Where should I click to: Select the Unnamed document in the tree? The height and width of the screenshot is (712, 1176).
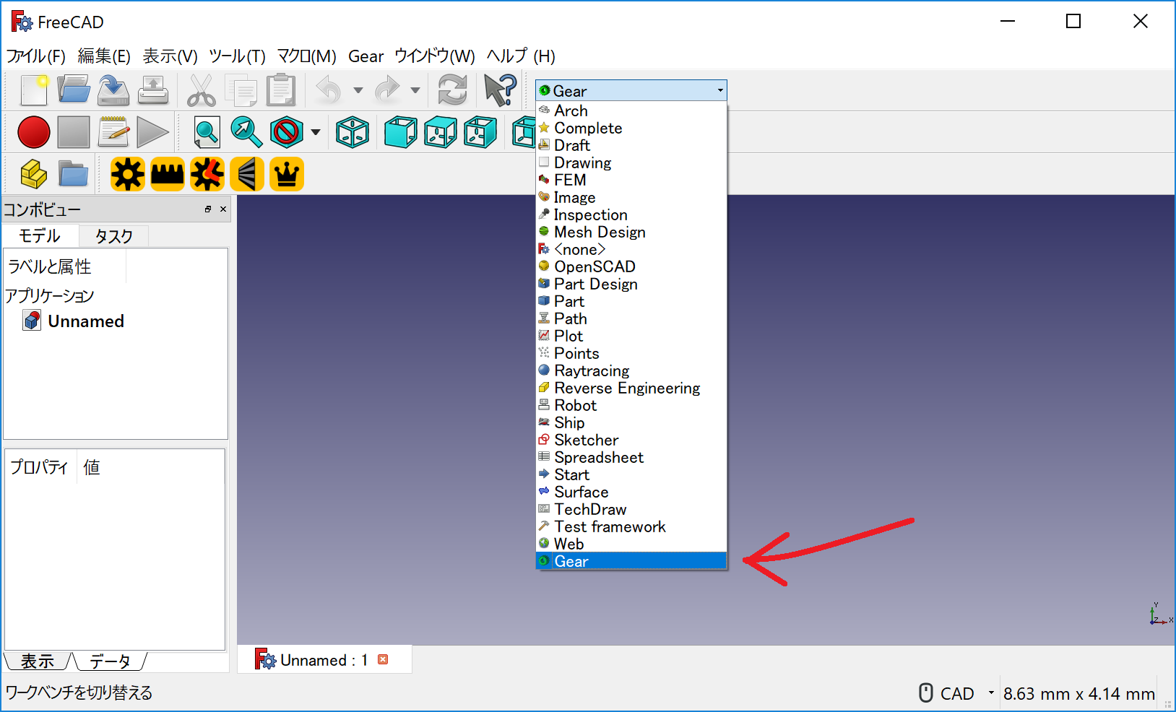pos(74,321)
